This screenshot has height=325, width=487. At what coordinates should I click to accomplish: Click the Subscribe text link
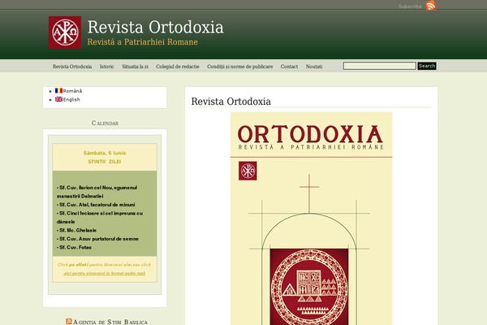[410, 6]
